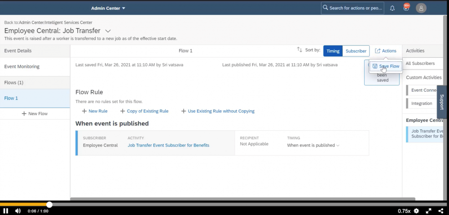
Task: Click the Actions export icon
Action: tap(378, 51)
